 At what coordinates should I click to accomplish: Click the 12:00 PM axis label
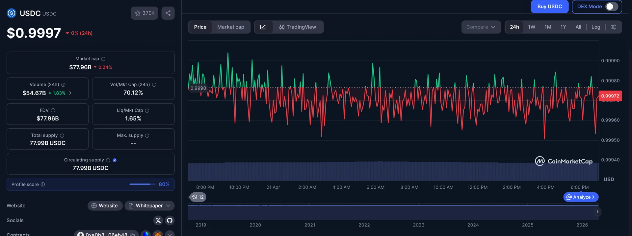point(478,187)
